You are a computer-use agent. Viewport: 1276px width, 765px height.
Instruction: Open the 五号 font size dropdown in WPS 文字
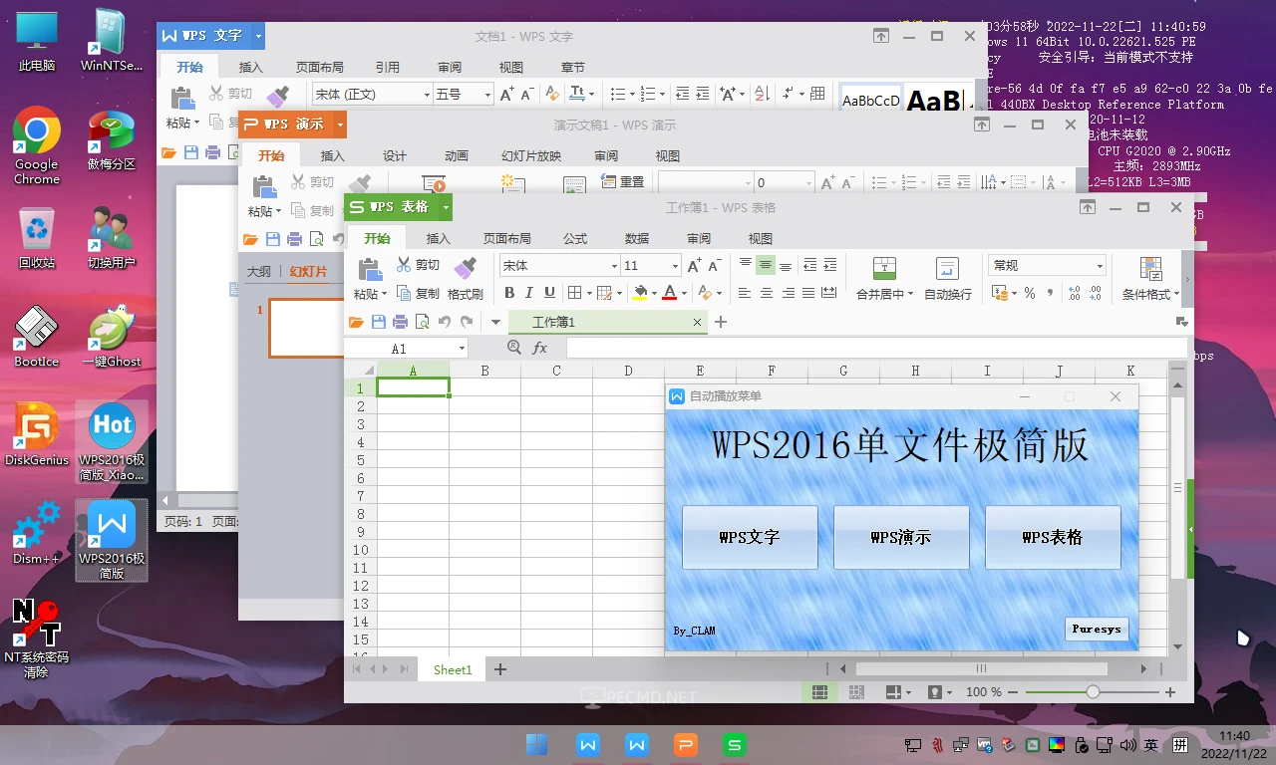(487, 95)
